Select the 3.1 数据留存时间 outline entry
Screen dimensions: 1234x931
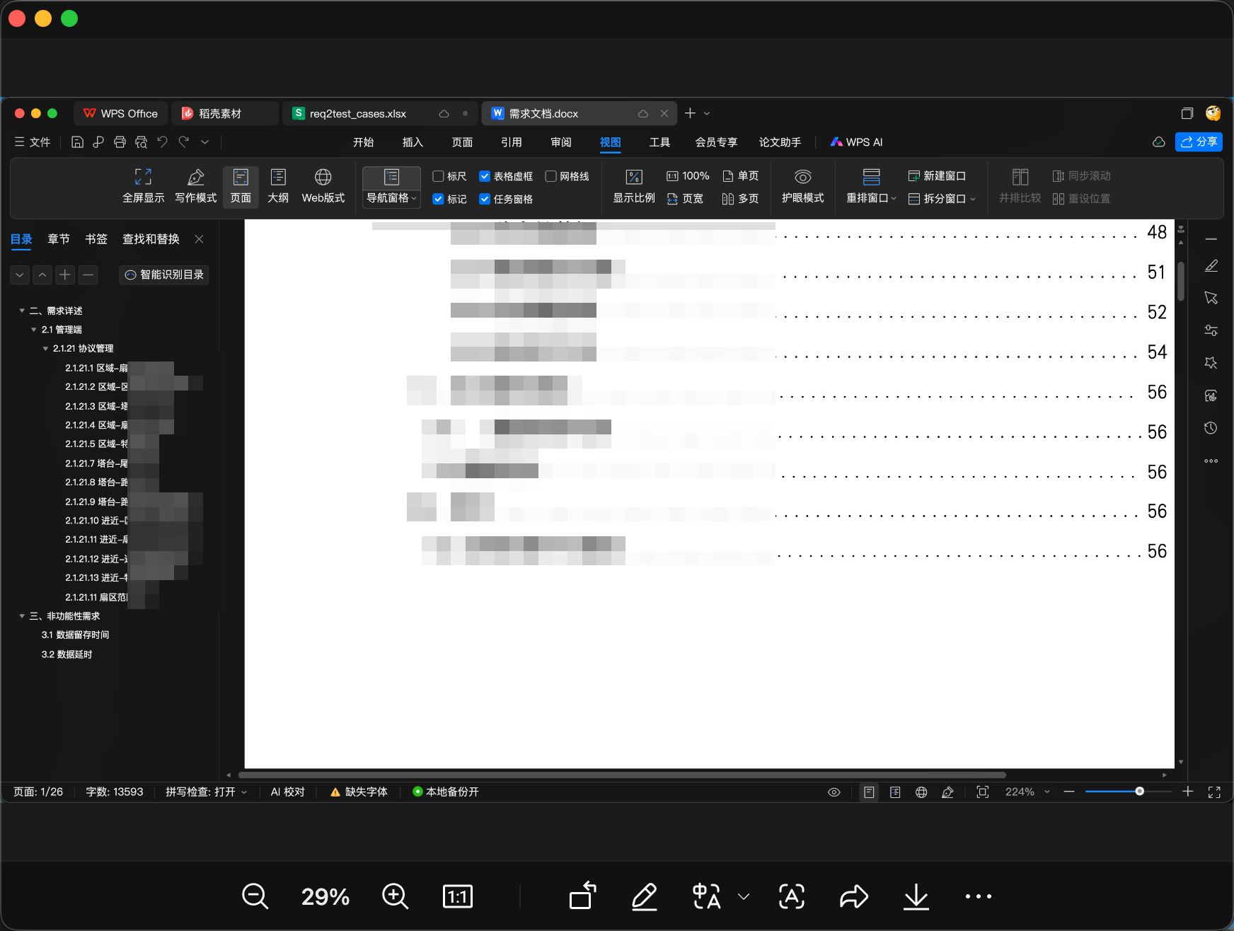pos(75,635)
